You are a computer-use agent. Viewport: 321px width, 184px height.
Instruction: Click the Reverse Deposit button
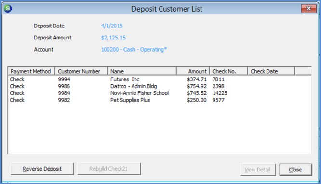click(x=42, y=169)
